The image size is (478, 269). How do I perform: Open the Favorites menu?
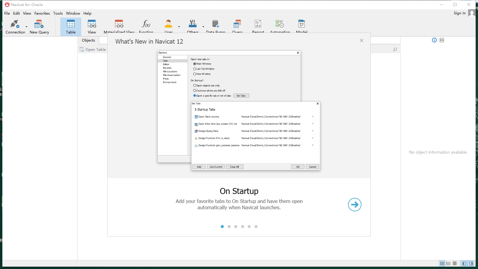(x=42, y=13)
